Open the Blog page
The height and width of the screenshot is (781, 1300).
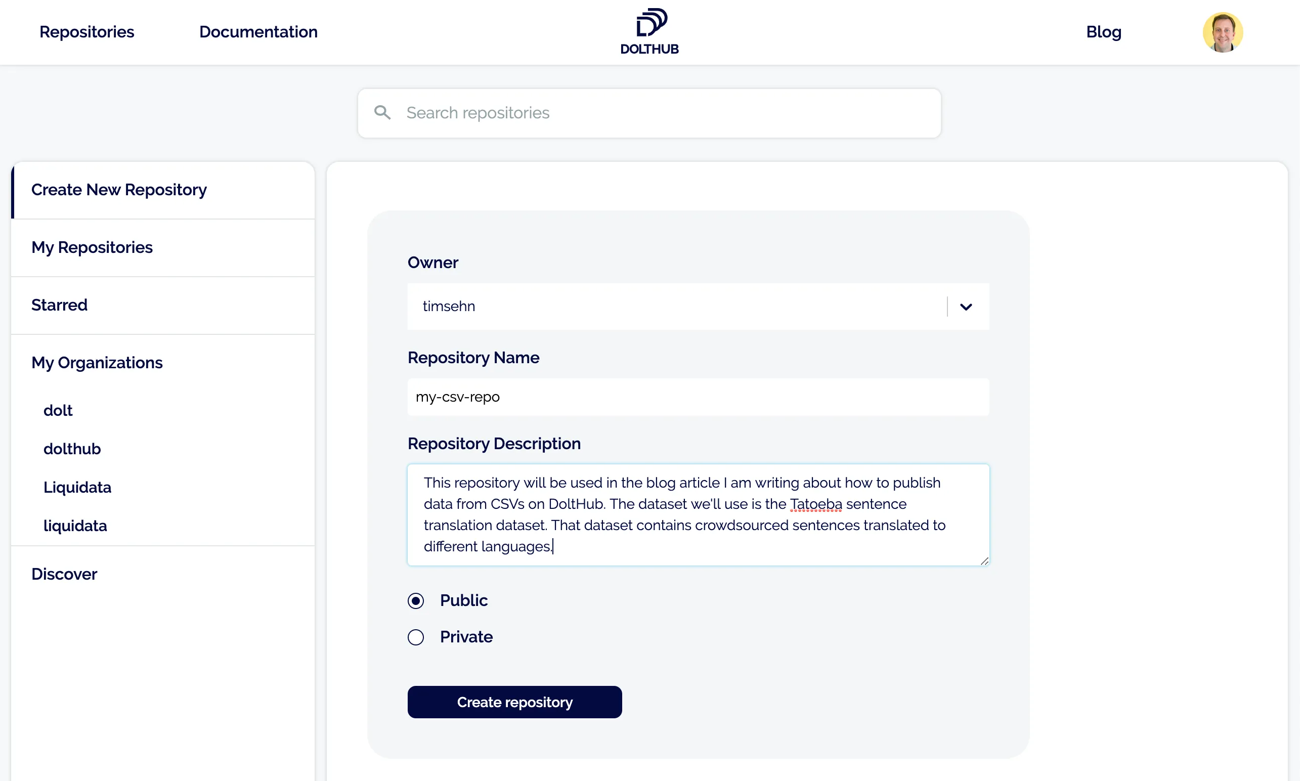pos(1103,32)
